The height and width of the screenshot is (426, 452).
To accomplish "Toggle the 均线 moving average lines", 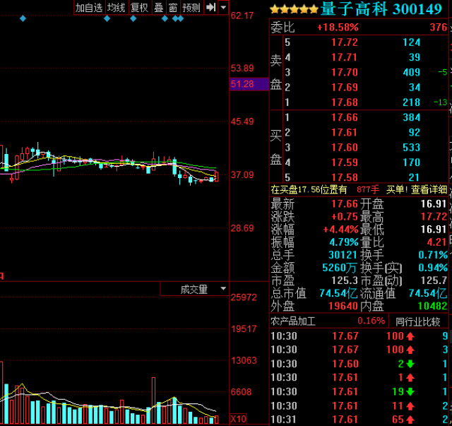I will coord(117,8).
